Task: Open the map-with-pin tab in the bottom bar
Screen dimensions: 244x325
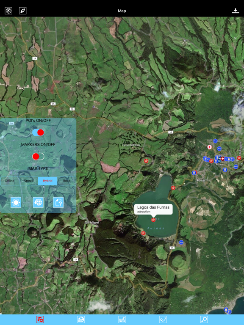Action: coord(122,319)
